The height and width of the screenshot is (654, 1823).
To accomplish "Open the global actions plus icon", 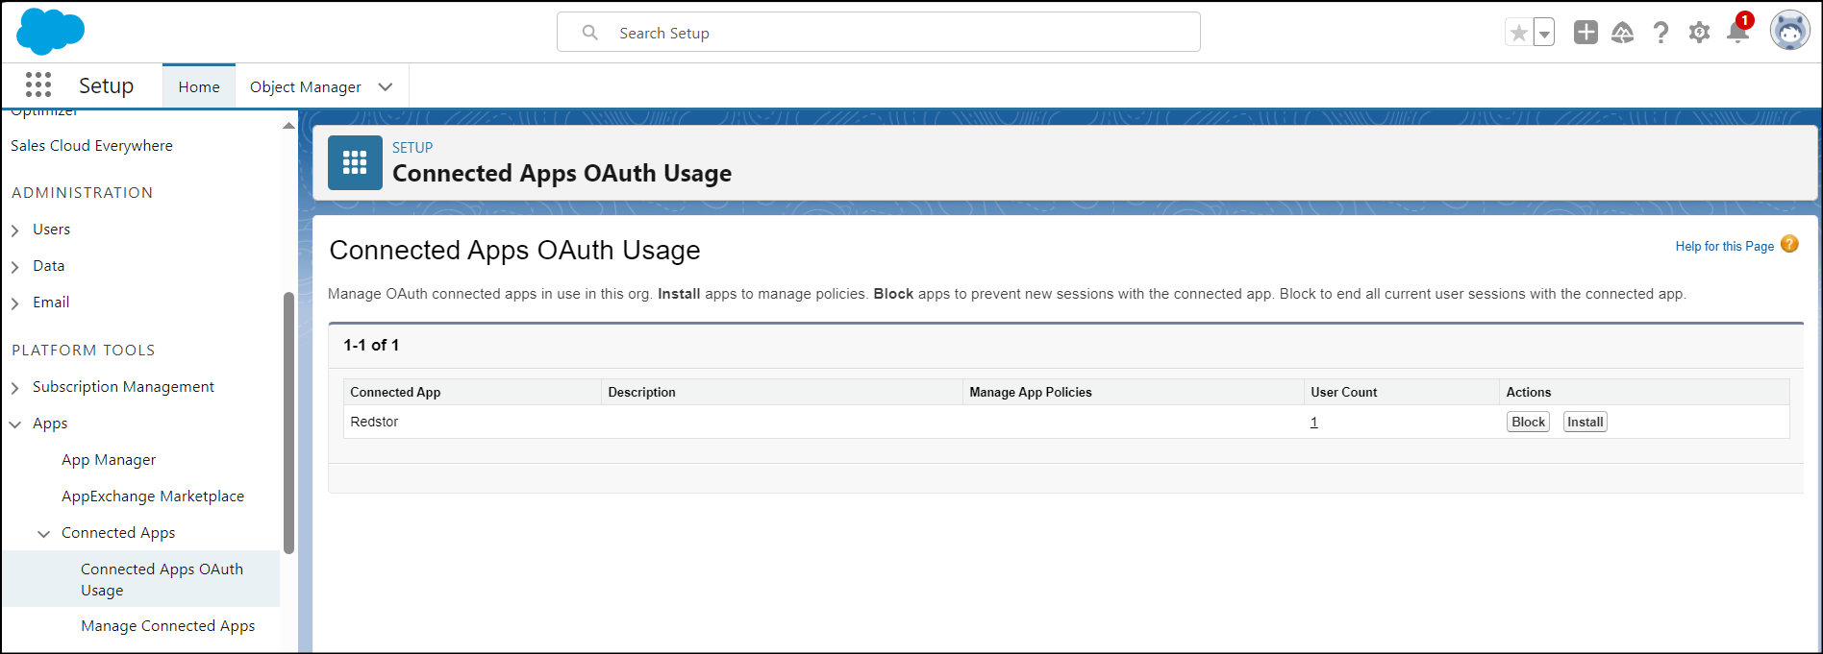I will point(1586,32).
